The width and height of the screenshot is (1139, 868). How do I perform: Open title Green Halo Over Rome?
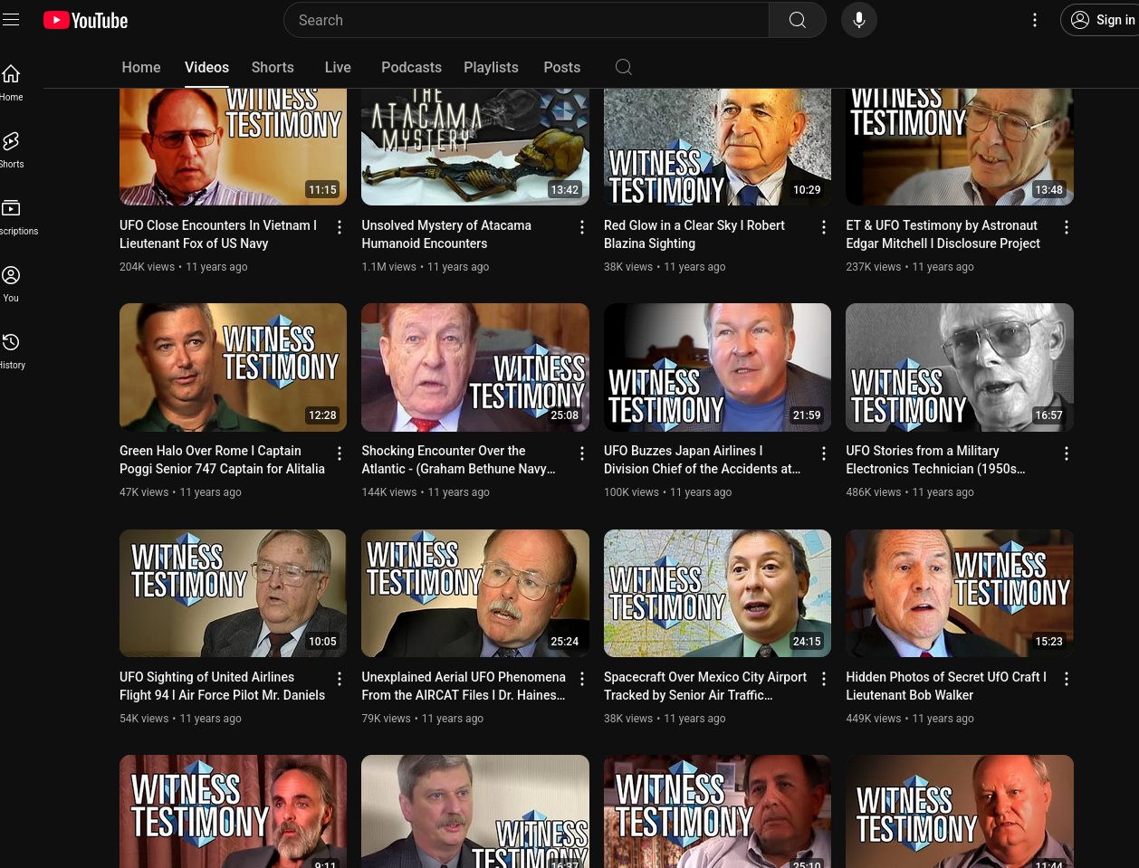[x=222, y=460]
